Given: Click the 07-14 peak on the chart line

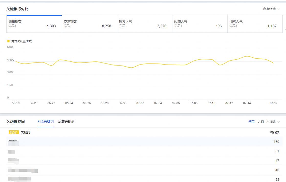Looking at the screenshot, I should 247,56.
